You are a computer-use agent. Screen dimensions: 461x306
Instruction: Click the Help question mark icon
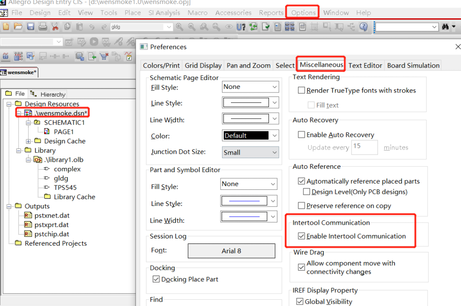(x=364, y=27)
